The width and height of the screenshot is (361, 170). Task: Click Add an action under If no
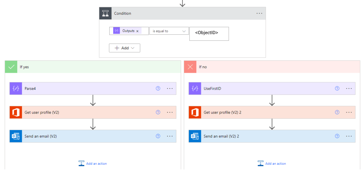point(272,163)
